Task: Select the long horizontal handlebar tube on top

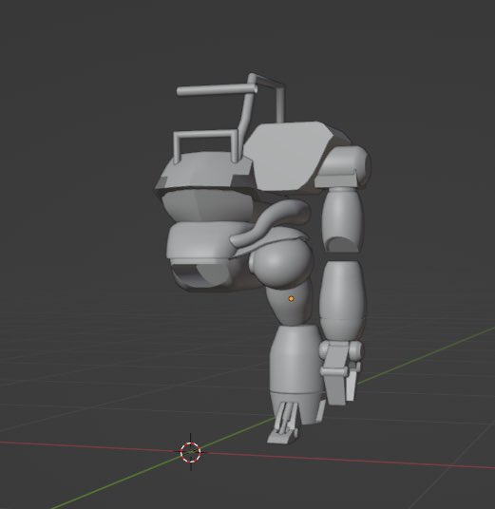Action: pyautogui.click(x=217, y=89)
